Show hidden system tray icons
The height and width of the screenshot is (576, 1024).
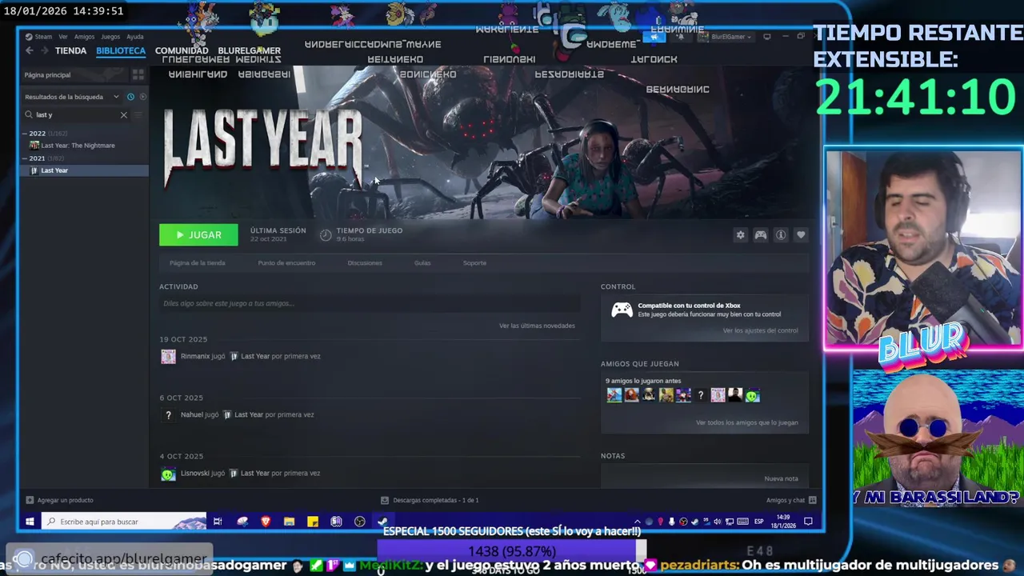[638, 522]
